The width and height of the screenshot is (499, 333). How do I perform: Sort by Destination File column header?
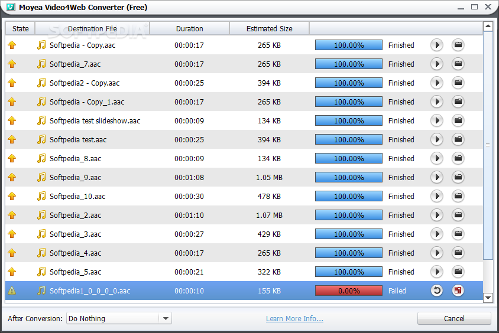point(92,28)
